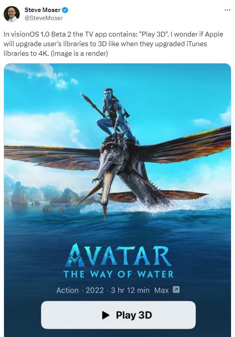This screenshot has width=235, height=337.
Task: Click Steve Moser's profile avatar photo
Action: pos(11,14)
